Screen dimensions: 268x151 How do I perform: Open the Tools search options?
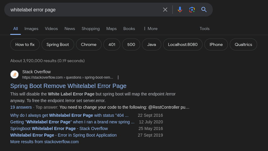(204, 29)
